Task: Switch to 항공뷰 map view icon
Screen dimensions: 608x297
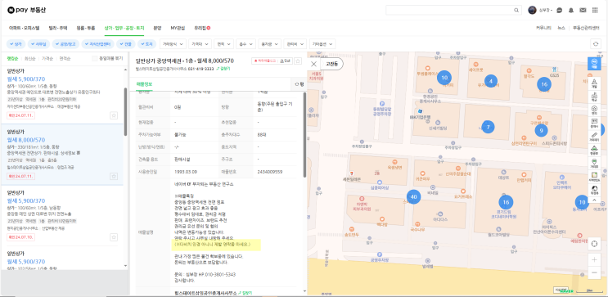Action: [x=594, y=150]
